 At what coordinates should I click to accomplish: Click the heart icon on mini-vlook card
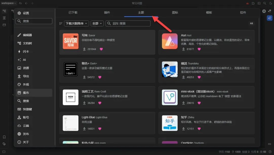pos(199,103)
